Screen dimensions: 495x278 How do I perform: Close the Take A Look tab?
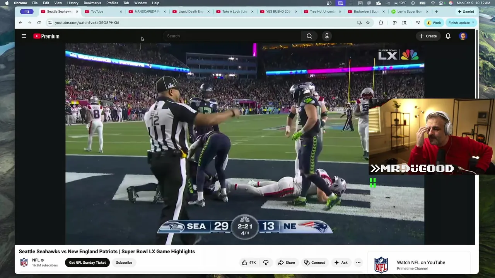pos(253,12)
